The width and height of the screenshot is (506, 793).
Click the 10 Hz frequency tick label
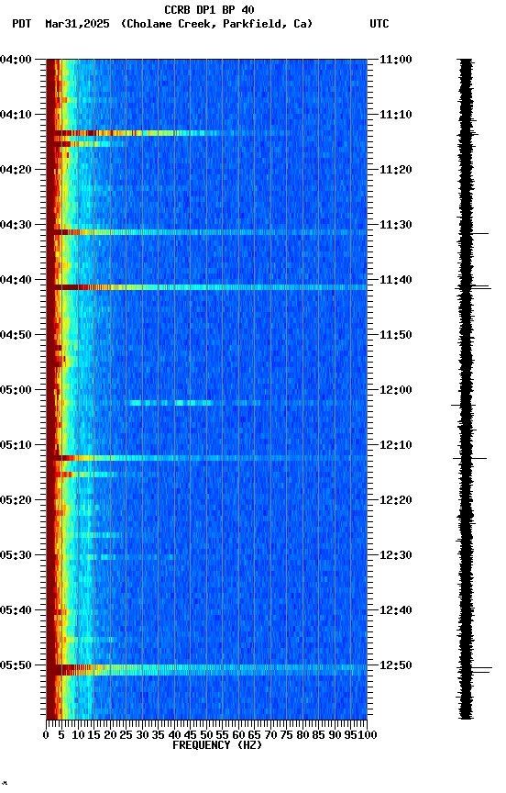point(78,736)
